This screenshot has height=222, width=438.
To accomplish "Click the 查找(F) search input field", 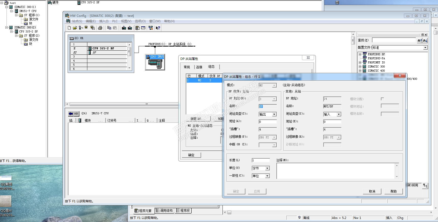I will [x=394, y=40].
